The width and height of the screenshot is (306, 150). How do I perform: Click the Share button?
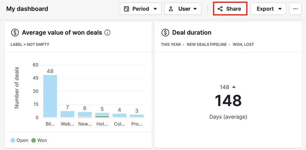point(230,9)
